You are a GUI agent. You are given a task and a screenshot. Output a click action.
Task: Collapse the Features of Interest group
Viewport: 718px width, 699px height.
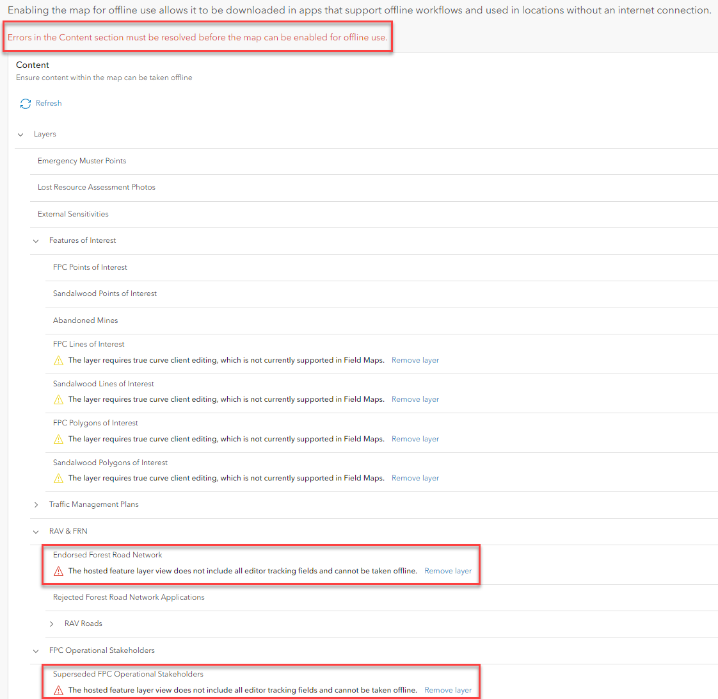(x=36, y=240)
